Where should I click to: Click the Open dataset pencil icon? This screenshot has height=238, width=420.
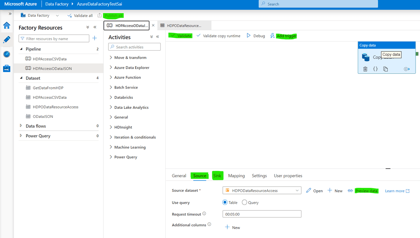[308, 190]
